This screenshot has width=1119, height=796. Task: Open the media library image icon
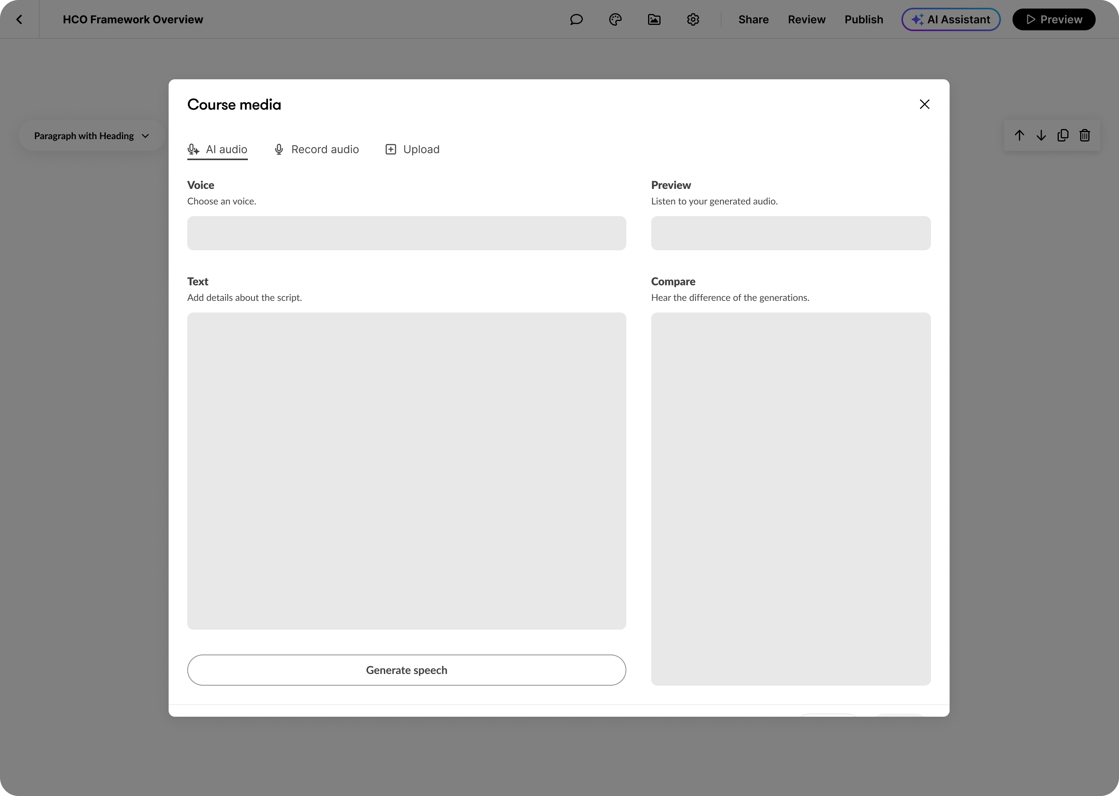pyautogui.click(x=654, y=19)
